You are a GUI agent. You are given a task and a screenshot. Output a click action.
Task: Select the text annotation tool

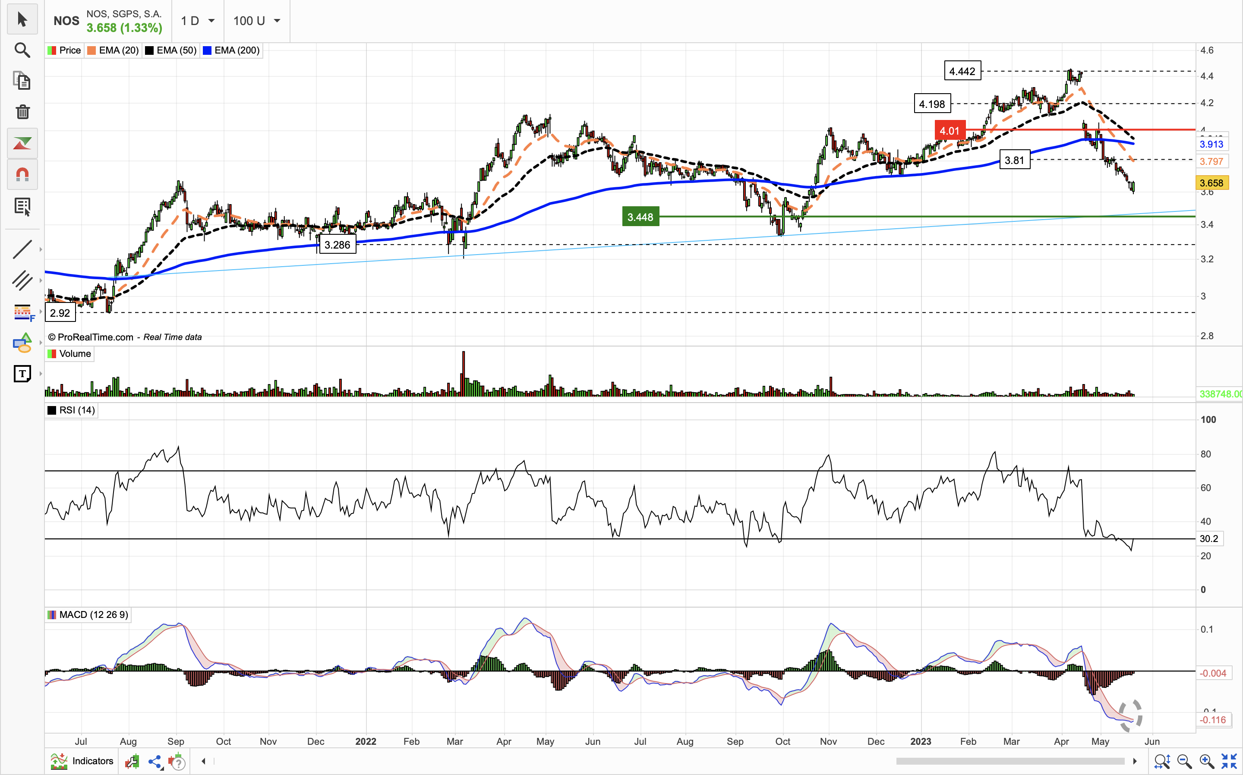click(22, 374)
